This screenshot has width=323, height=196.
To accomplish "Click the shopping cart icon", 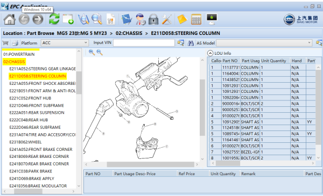I will click(x=5, y=43).
